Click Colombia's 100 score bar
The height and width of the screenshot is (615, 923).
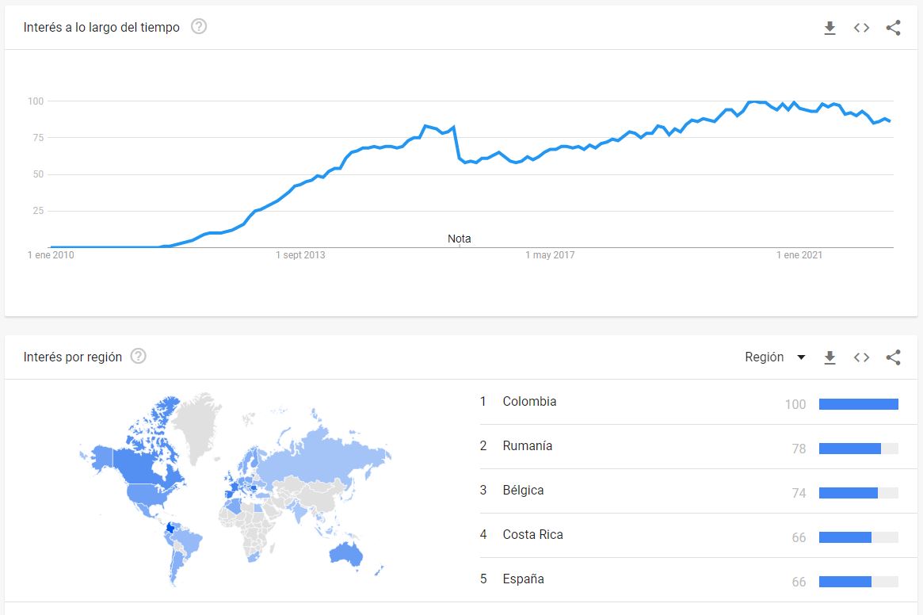pyautogui.click(x=858, y=404)
